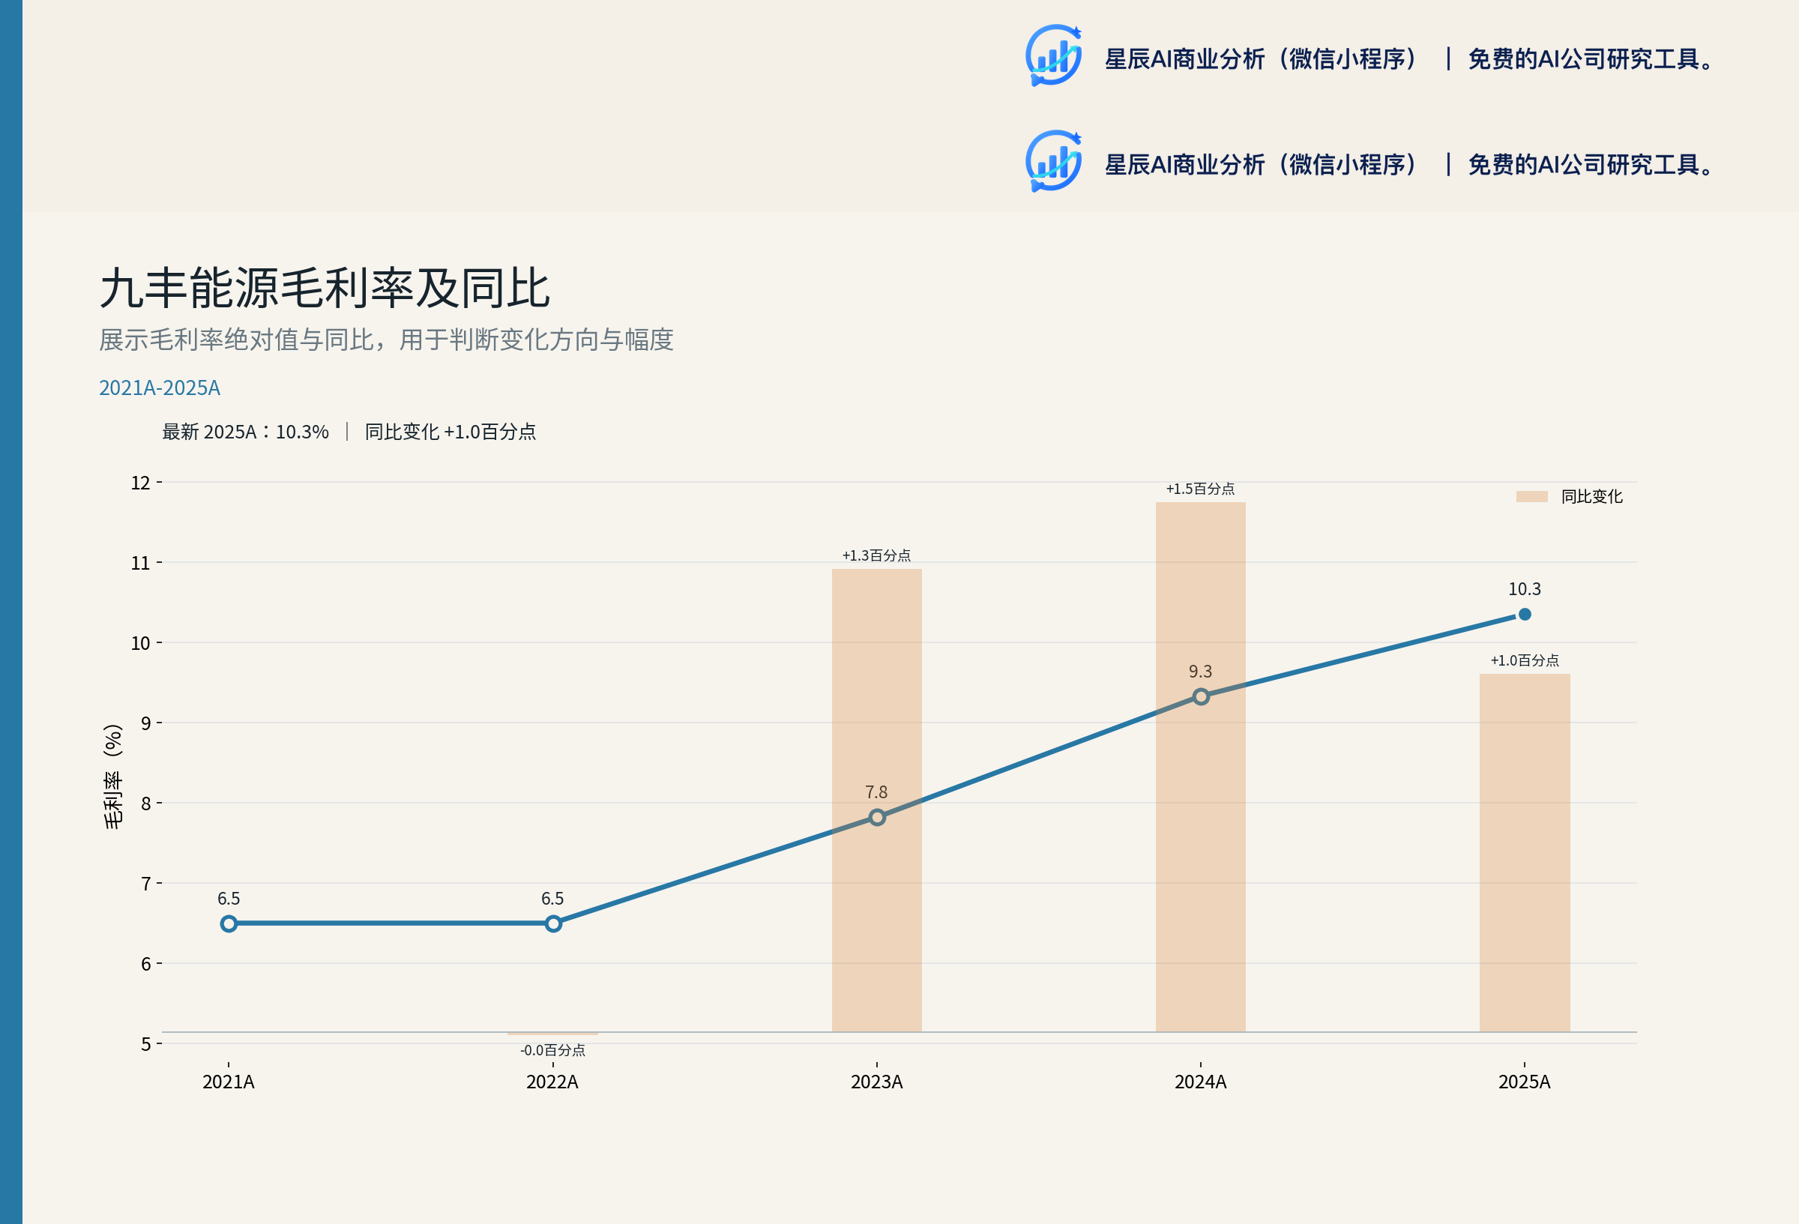Click the y-axis tick label 6
1799x1224 pixels.
click(x=145, y=964)
